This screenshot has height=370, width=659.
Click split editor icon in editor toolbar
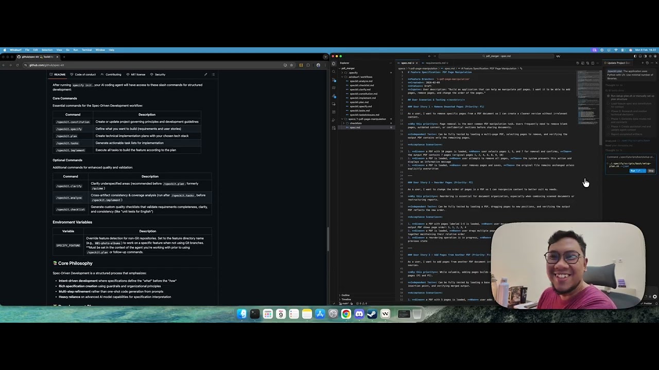tap(593, 63)
